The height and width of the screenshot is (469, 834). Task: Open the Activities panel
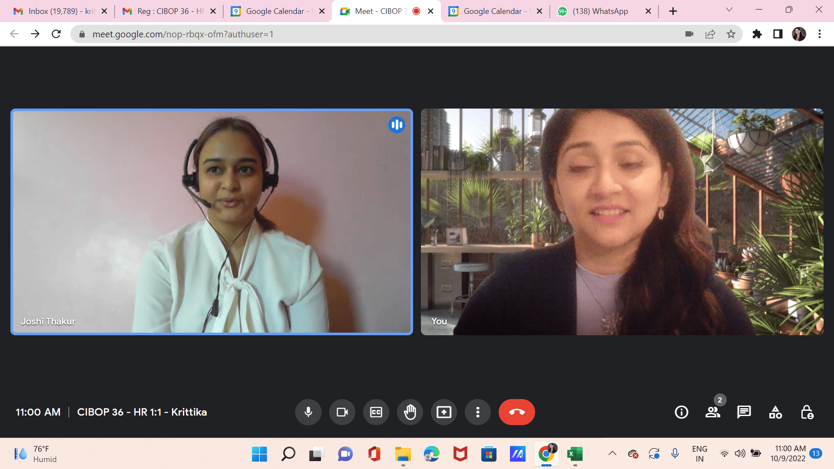pos(775,412)
